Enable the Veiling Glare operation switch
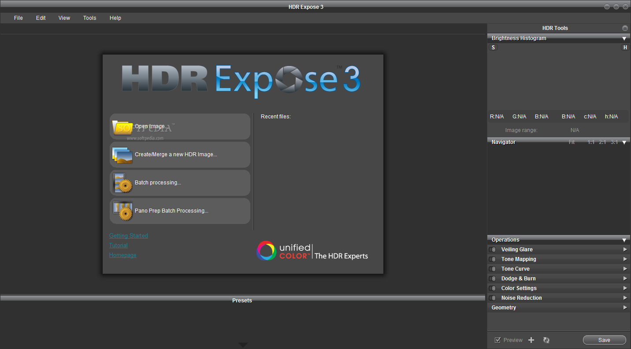Screen dimensions: 631x349 pyautogui.click(x=492, y=250)
